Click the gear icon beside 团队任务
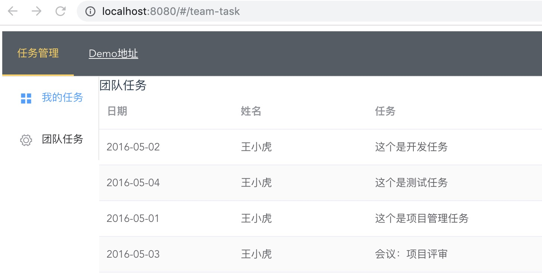 pyautogui.click(x=26, y=140)
